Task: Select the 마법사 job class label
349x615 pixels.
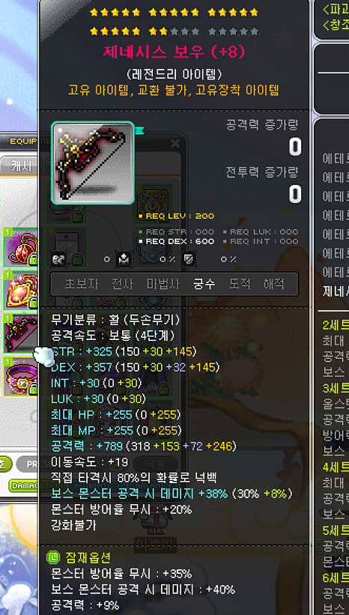Action: pyautogui.click(x=163, y=284)
